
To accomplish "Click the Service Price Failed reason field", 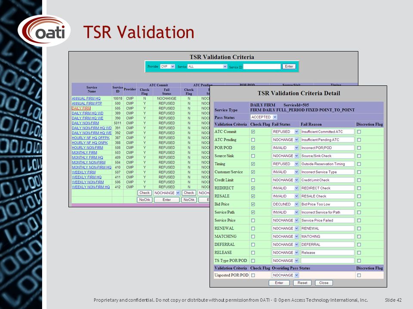I will [x=327, y=221].
